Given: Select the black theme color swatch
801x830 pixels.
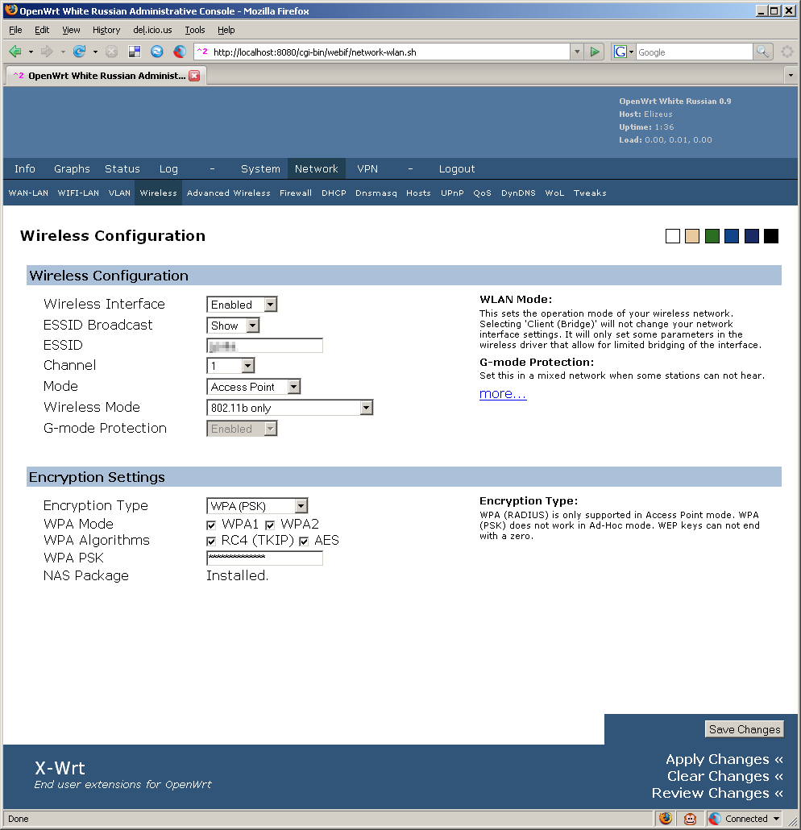Looking at the screenshot, I should click(771, 236).
